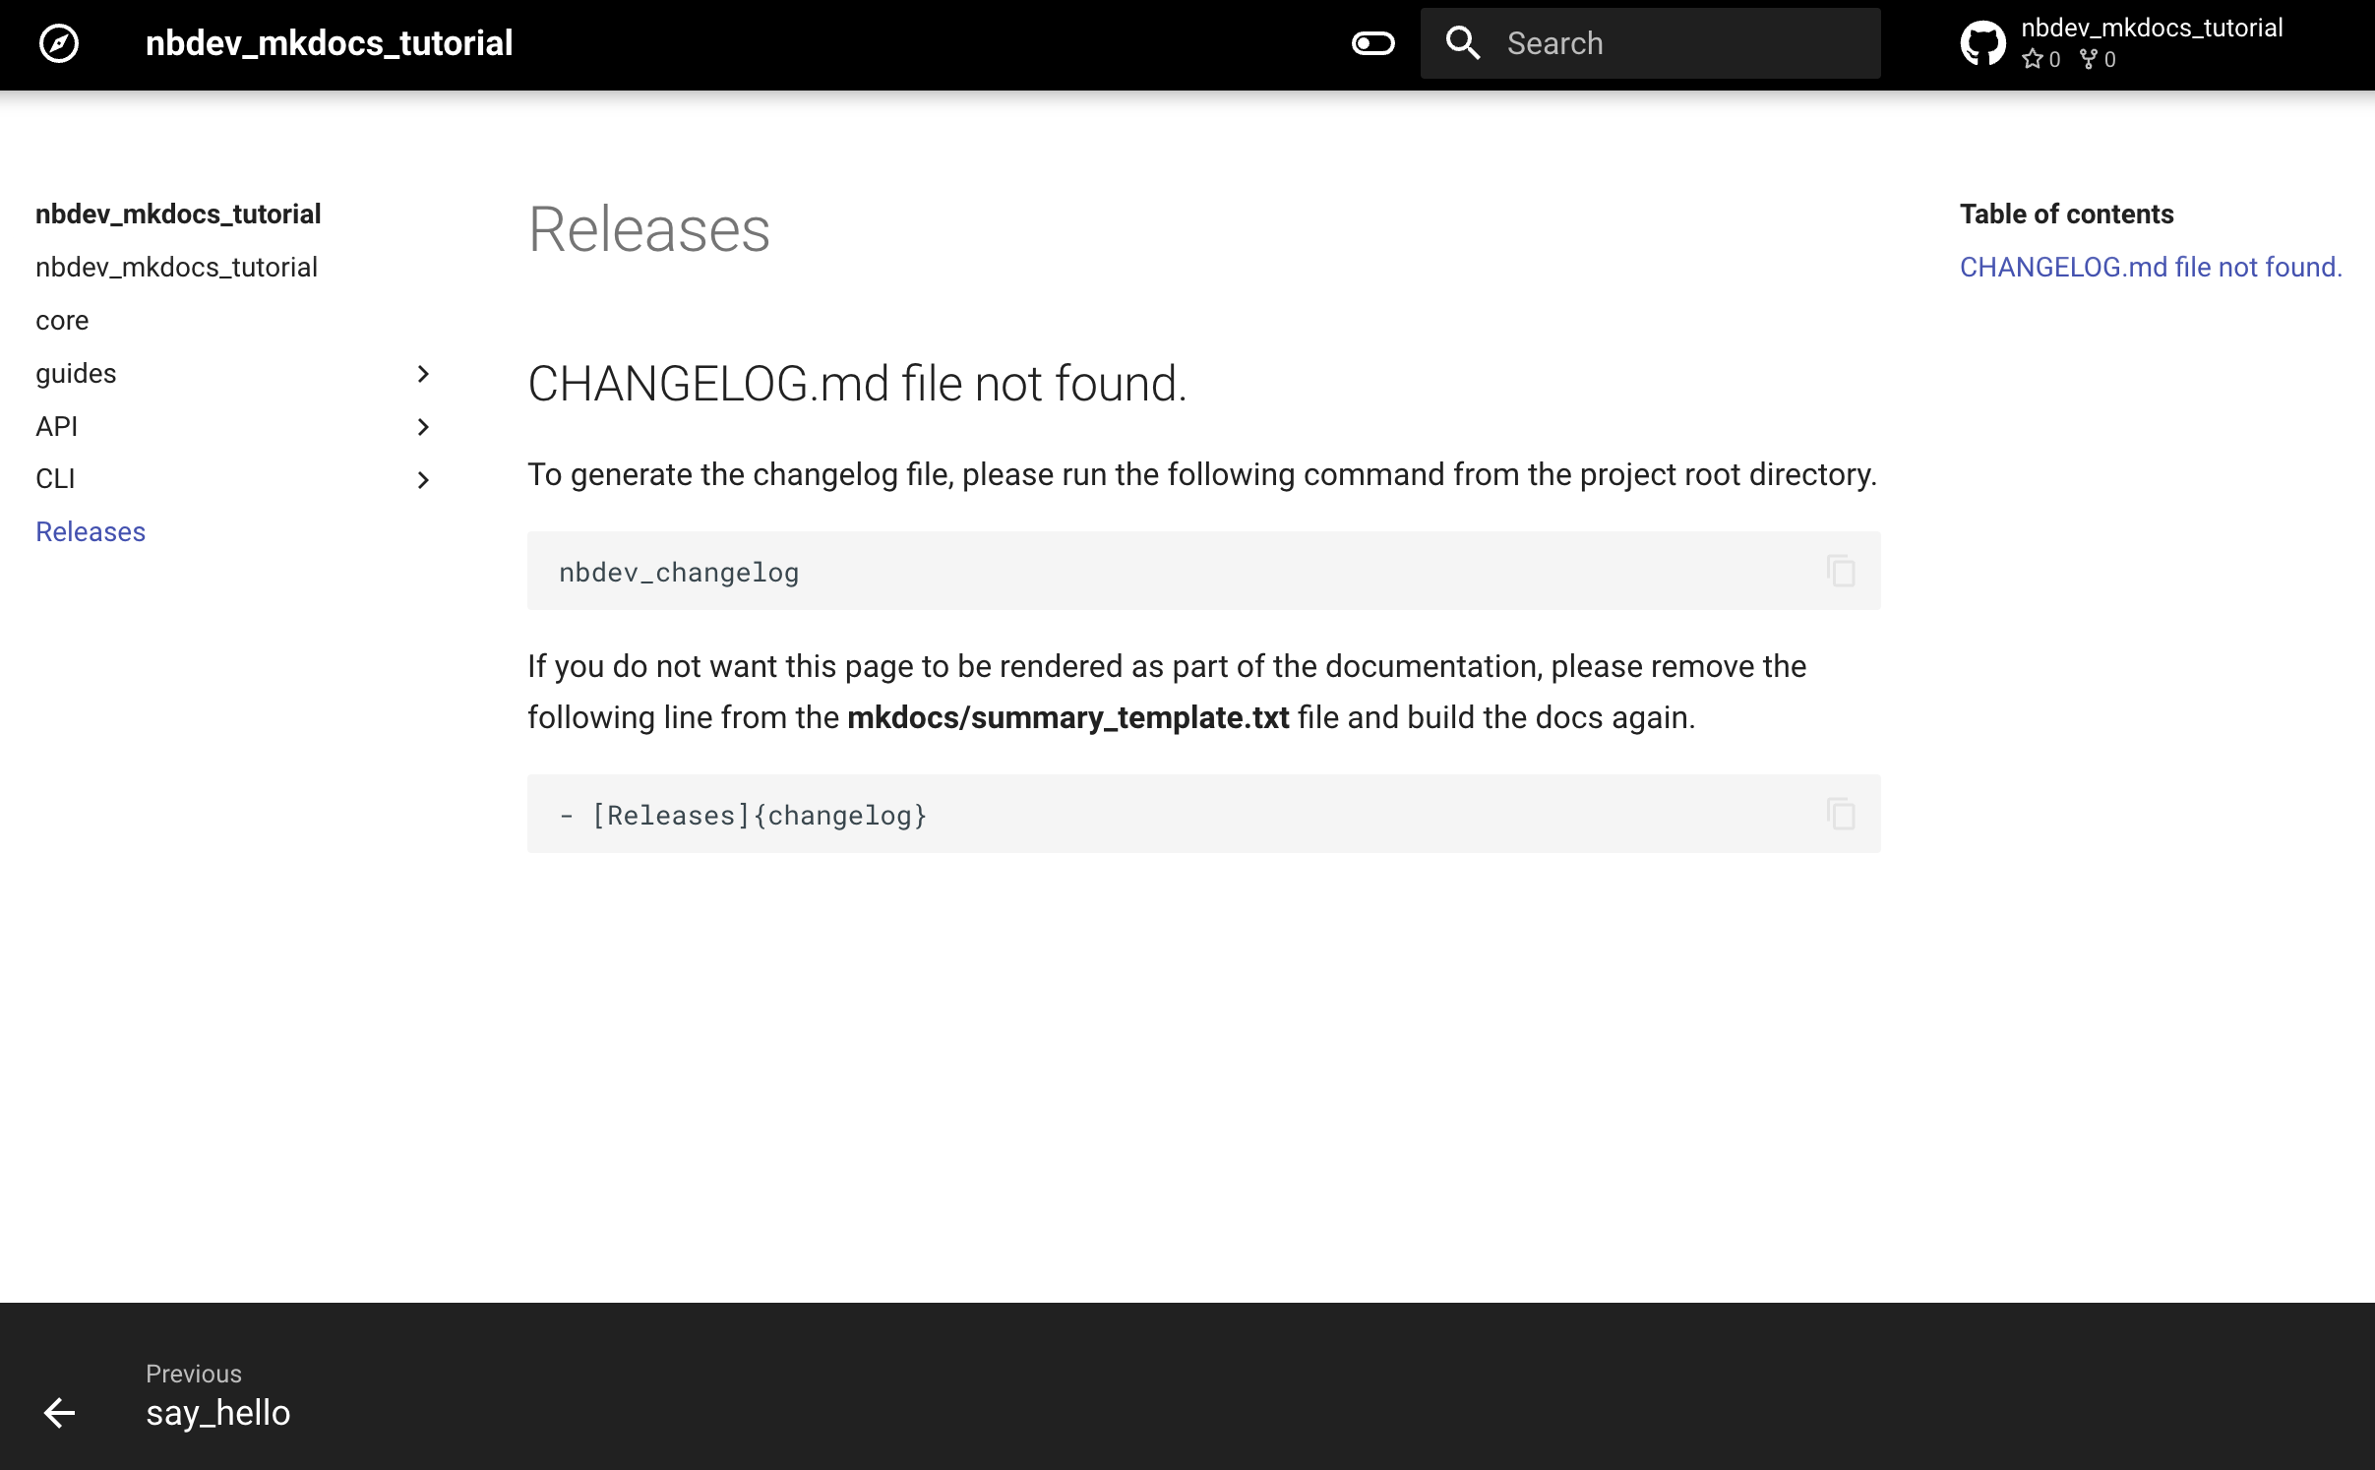Open the nbdev_mkdocs_tutorial repository name link

(2152, 29)
